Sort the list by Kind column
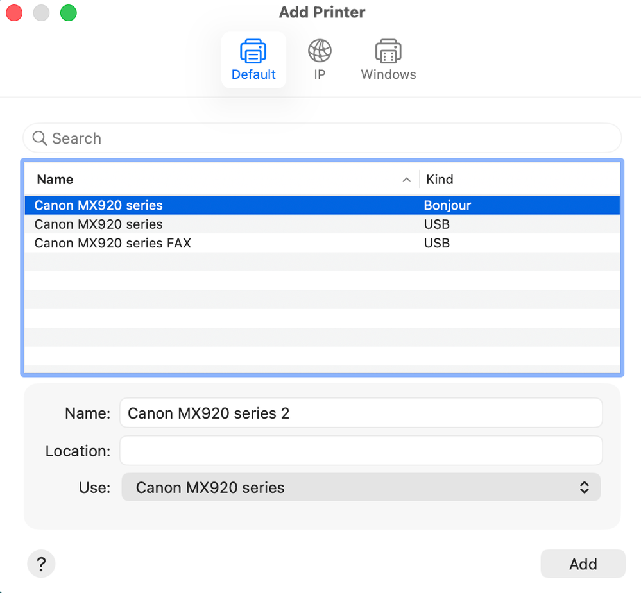 tap(440, 180)
